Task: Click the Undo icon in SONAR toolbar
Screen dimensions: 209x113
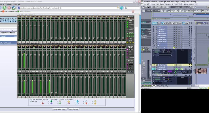Action: (160, 7)
